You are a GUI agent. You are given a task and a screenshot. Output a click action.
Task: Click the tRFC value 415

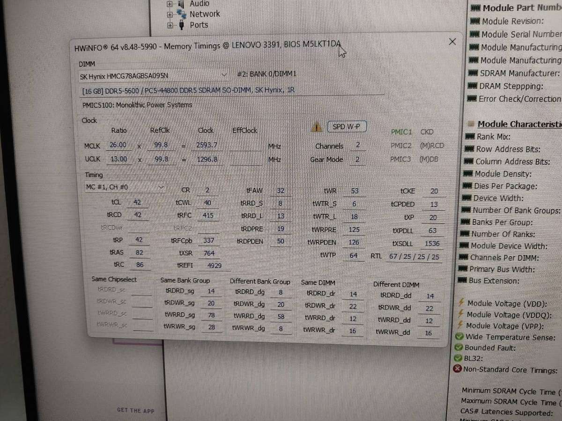point(207,215)
